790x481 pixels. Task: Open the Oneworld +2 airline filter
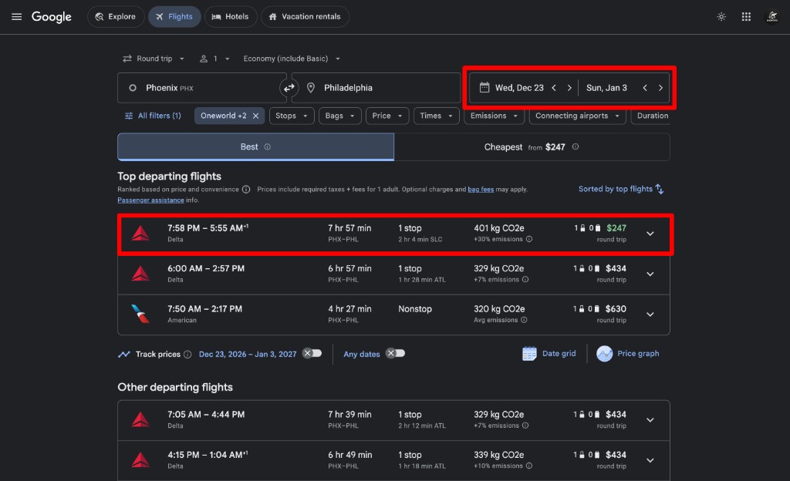(223, 116)
